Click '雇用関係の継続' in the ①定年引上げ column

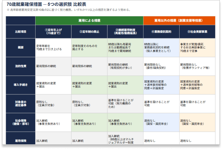click(x=53, y=66)
